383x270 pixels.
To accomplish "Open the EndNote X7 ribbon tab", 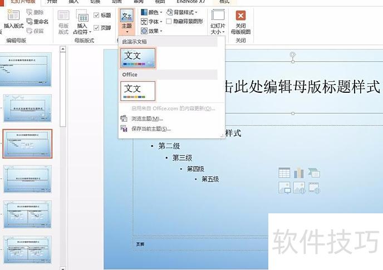I will [x=191, y=2].
